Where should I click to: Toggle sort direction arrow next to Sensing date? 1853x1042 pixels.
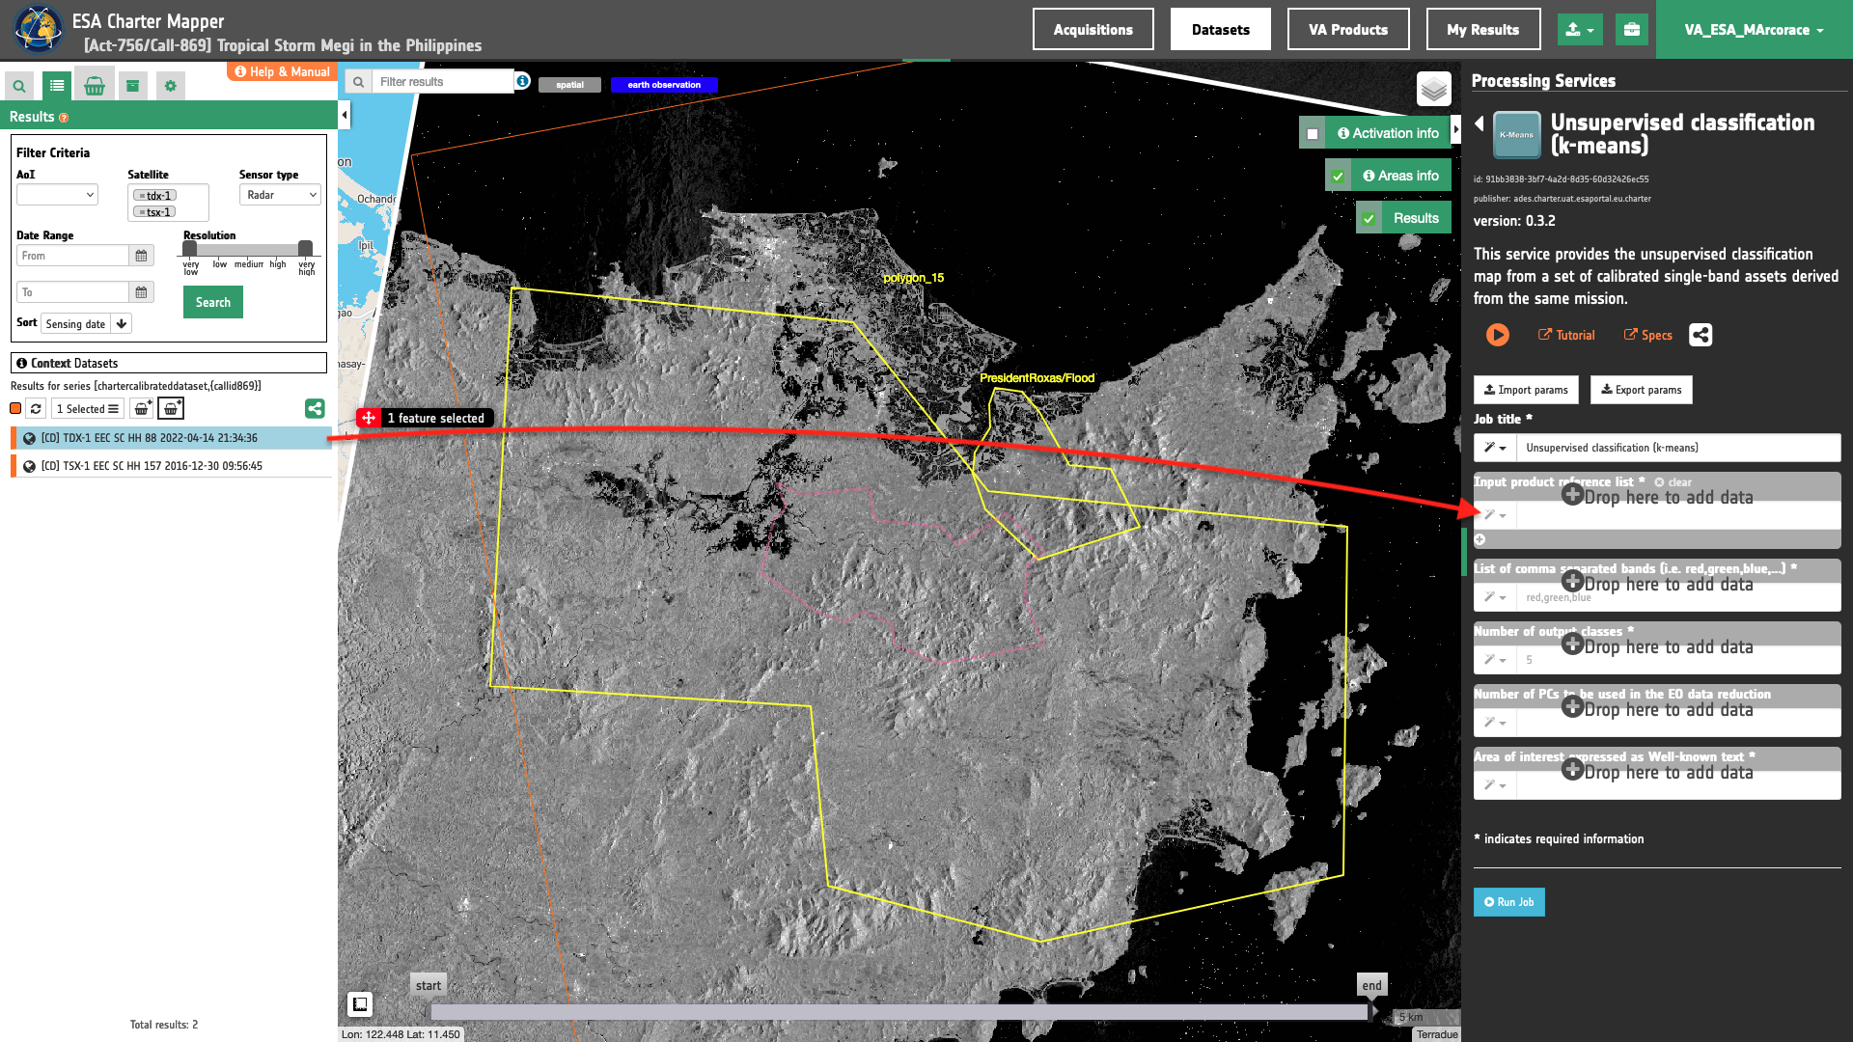(122, 324)
